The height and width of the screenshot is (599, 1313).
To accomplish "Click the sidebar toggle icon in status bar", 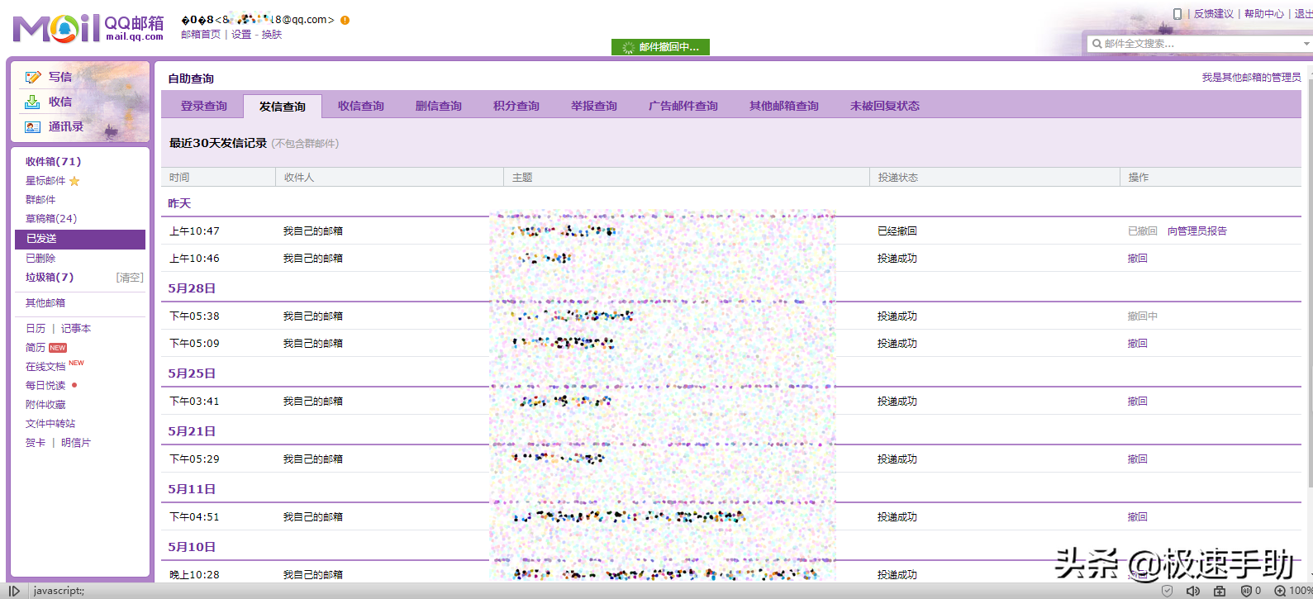I will coord(14,591).
